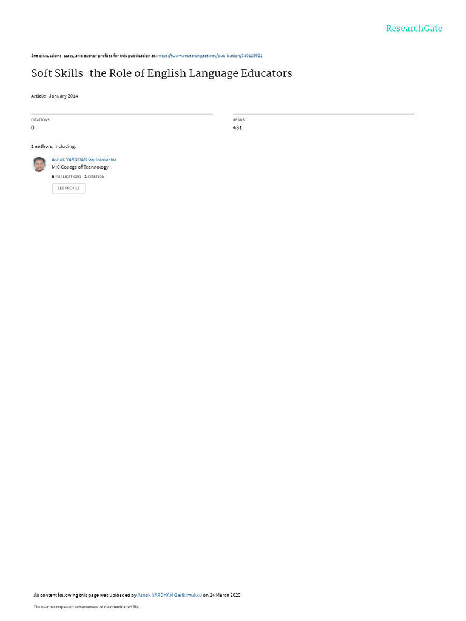466x621 pixels.
Task: Click the 431 reads count
Action: click(x=237, y=127)
